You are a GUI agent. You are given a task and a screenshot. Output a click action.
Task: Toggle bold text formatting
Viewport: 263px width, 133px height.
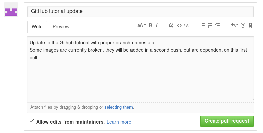(x=151, y=25)
